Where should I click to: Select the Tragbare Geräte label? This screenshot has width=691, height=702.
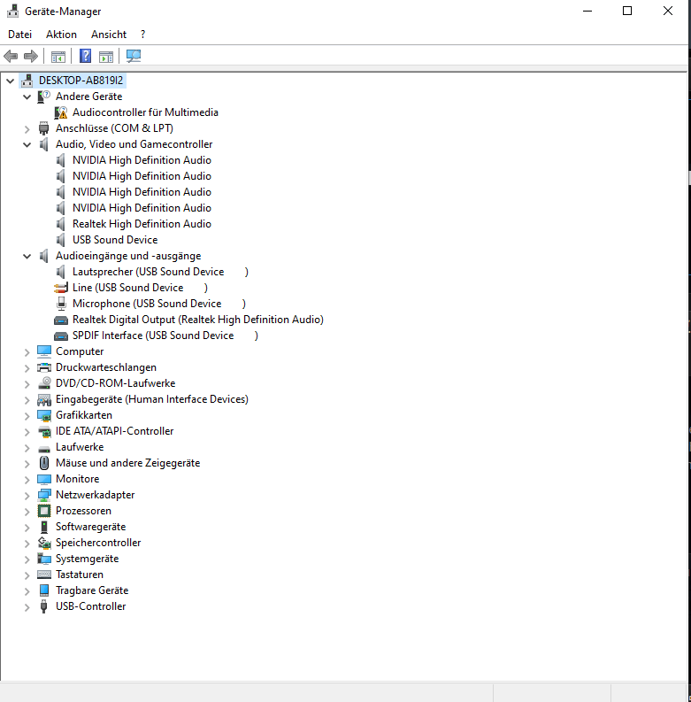click(92, 590)
